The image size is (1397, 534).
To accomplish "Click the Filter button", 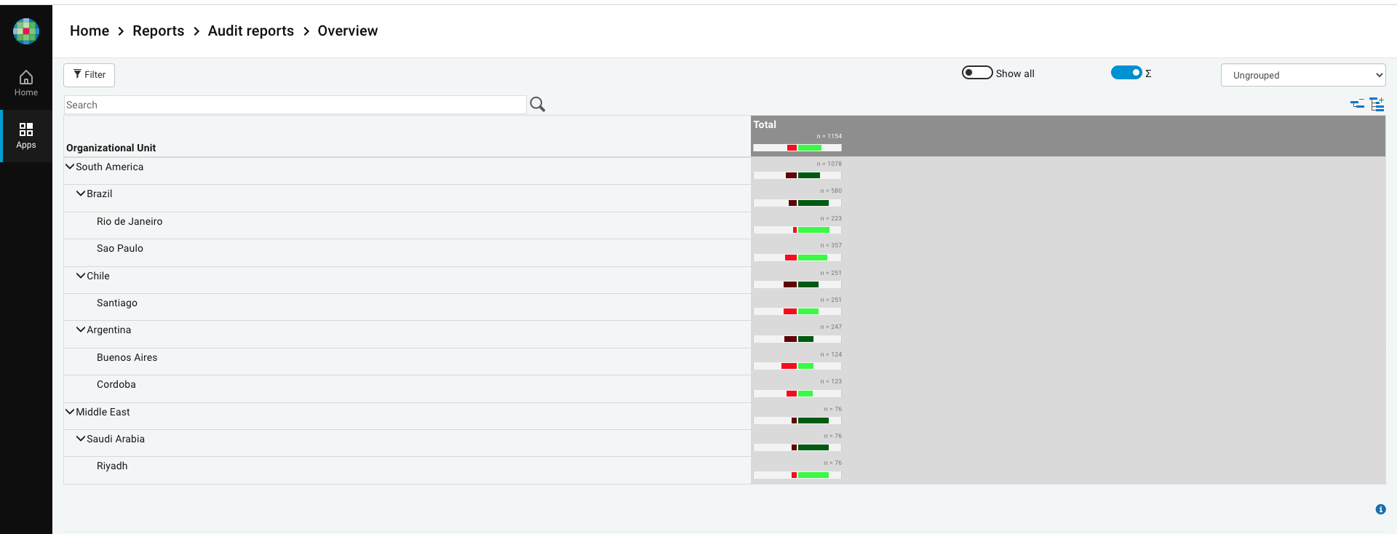I will point(89,75).
